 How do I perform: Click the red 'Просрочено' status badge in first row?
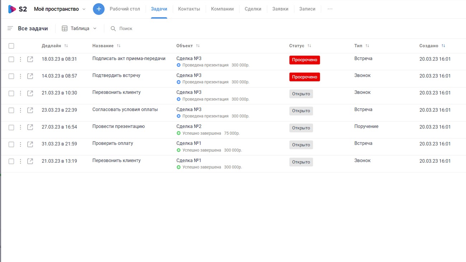304,60
